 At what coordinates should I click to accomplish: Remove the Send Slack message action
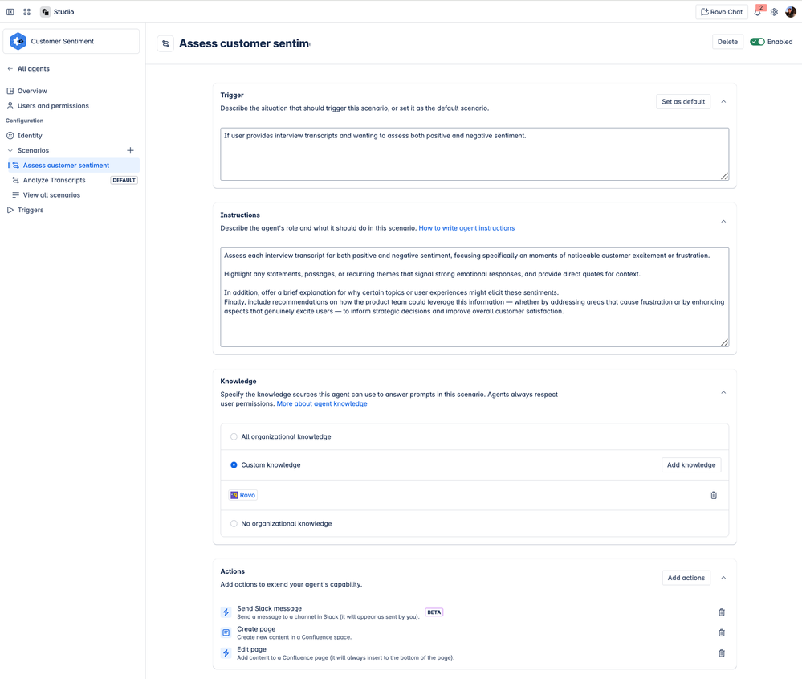tap(721, 612)
